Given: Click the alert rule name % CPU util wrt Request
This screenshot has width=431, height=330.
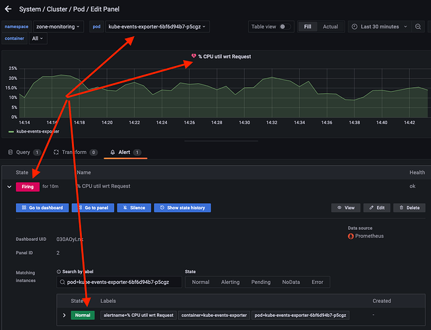Looking at the screenshot, I should pyautogui.click(x=104, y=186).
